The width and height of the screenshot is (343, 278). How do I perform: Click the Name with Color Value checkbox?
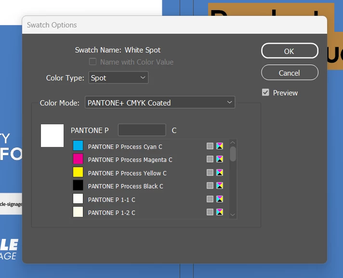click(x=93, y=62)
